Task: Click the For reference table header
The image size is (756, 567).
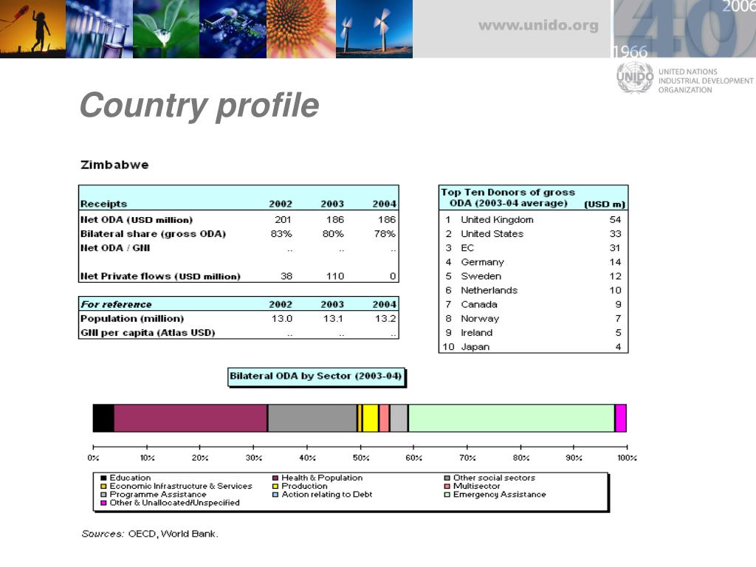Action: click(238, 304)
